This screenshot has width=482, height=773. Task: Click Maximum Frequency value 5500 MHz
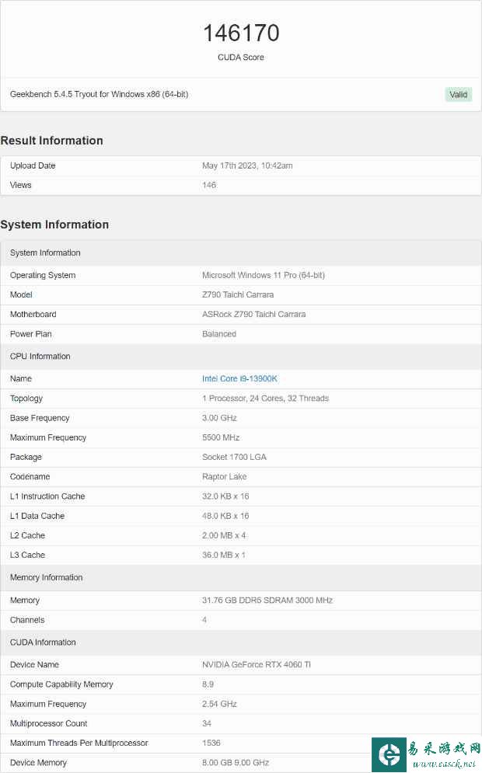[221, 437]
